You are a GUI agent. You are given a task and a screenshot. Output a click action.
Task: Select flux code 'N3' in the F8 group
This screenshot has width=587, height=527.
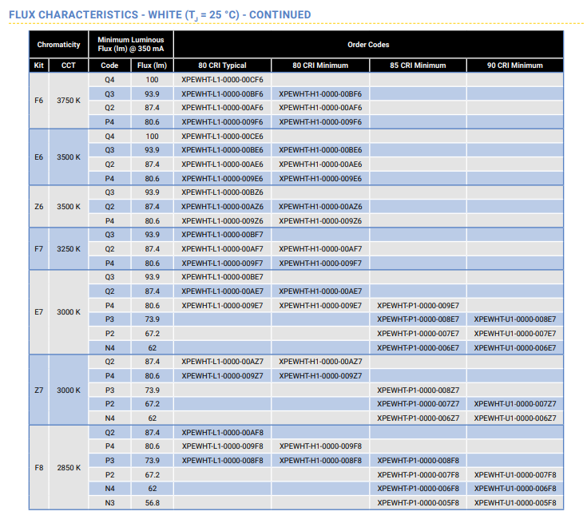click(x=109, y=503)
